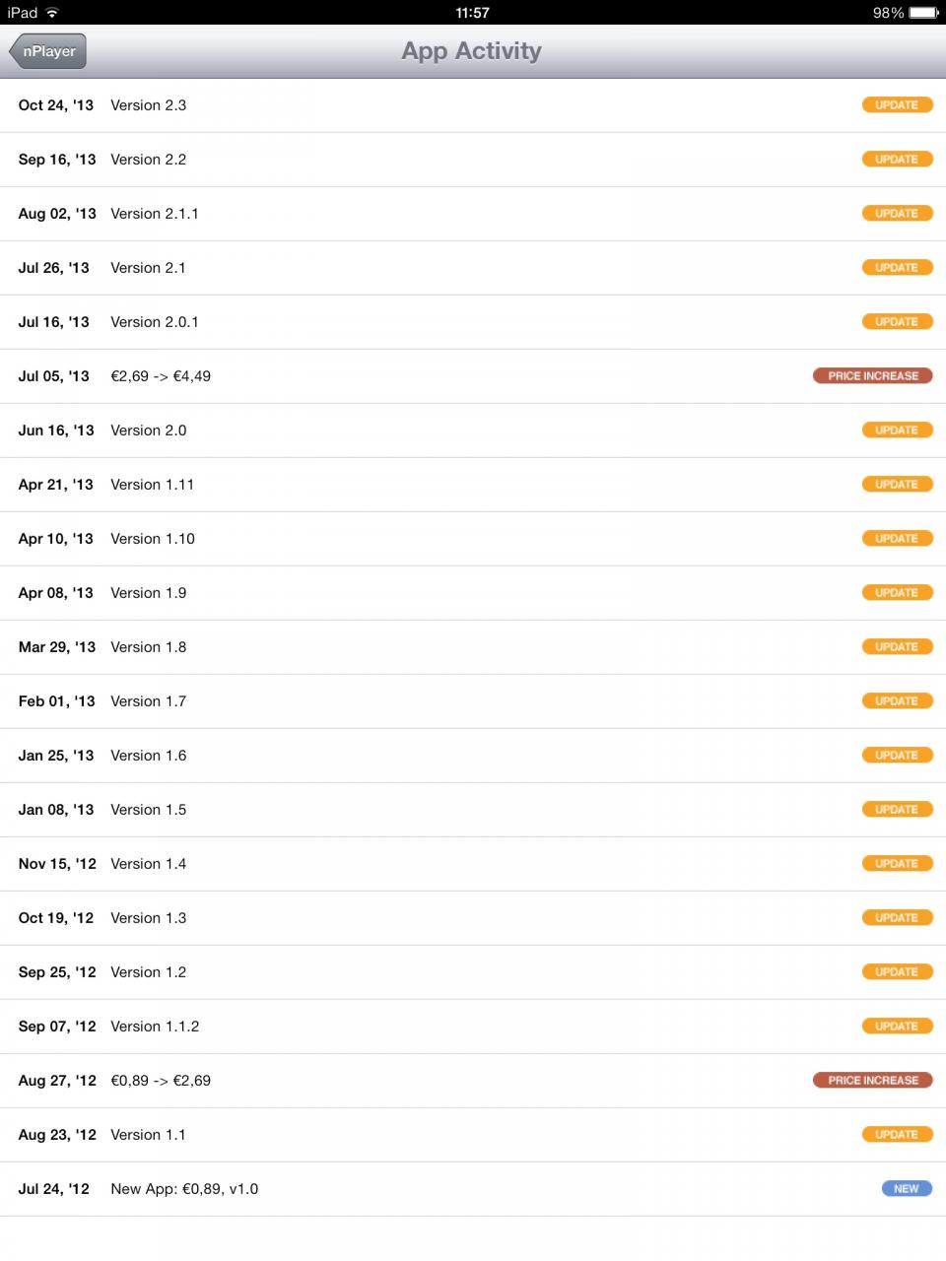Select the Version 2.1.1 row
Screen dimensions: 946x1261
473,214
